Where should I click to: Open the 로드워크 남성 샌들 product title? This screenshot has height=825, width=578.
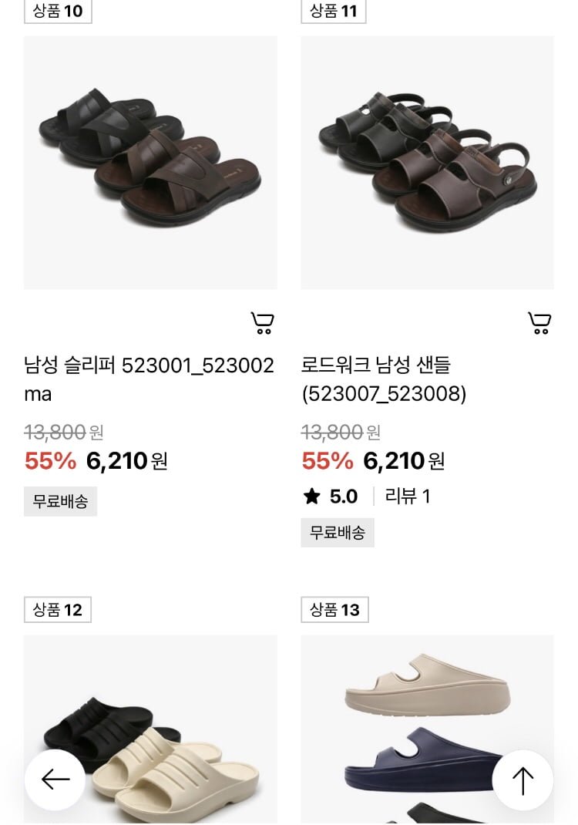[384, 379]
